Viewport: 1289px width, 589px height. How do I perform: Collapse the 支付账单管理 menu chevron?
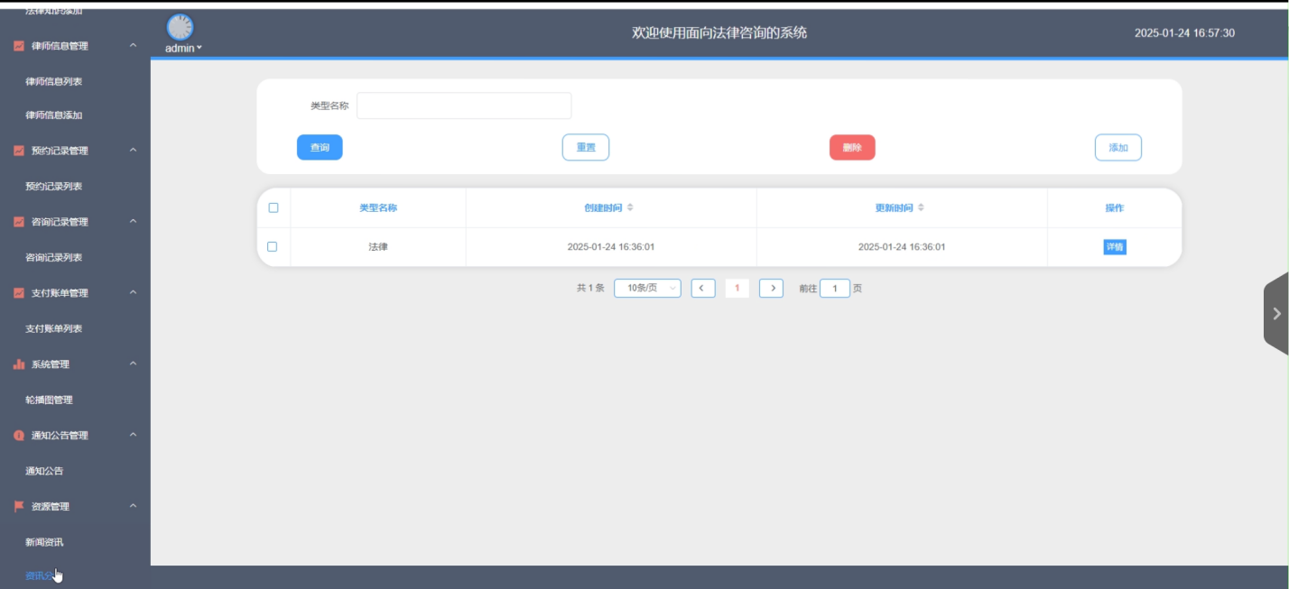133,292
